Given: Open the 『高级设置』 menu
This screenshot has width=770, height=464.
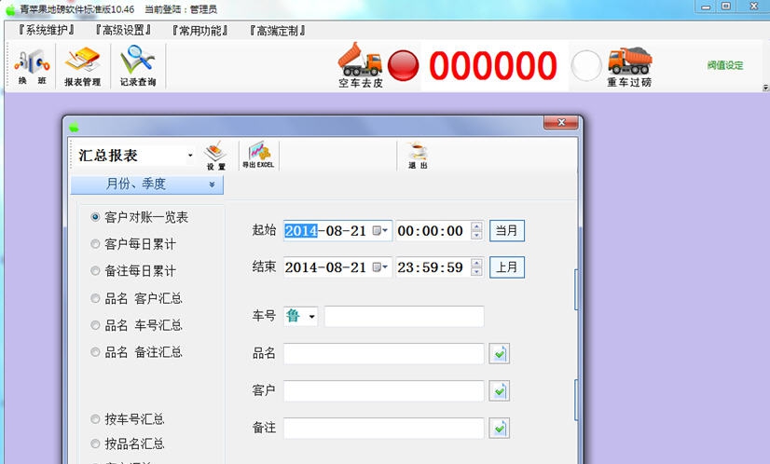Looking at the screenshot, I should pyautogui.click(x=123, y=31).
